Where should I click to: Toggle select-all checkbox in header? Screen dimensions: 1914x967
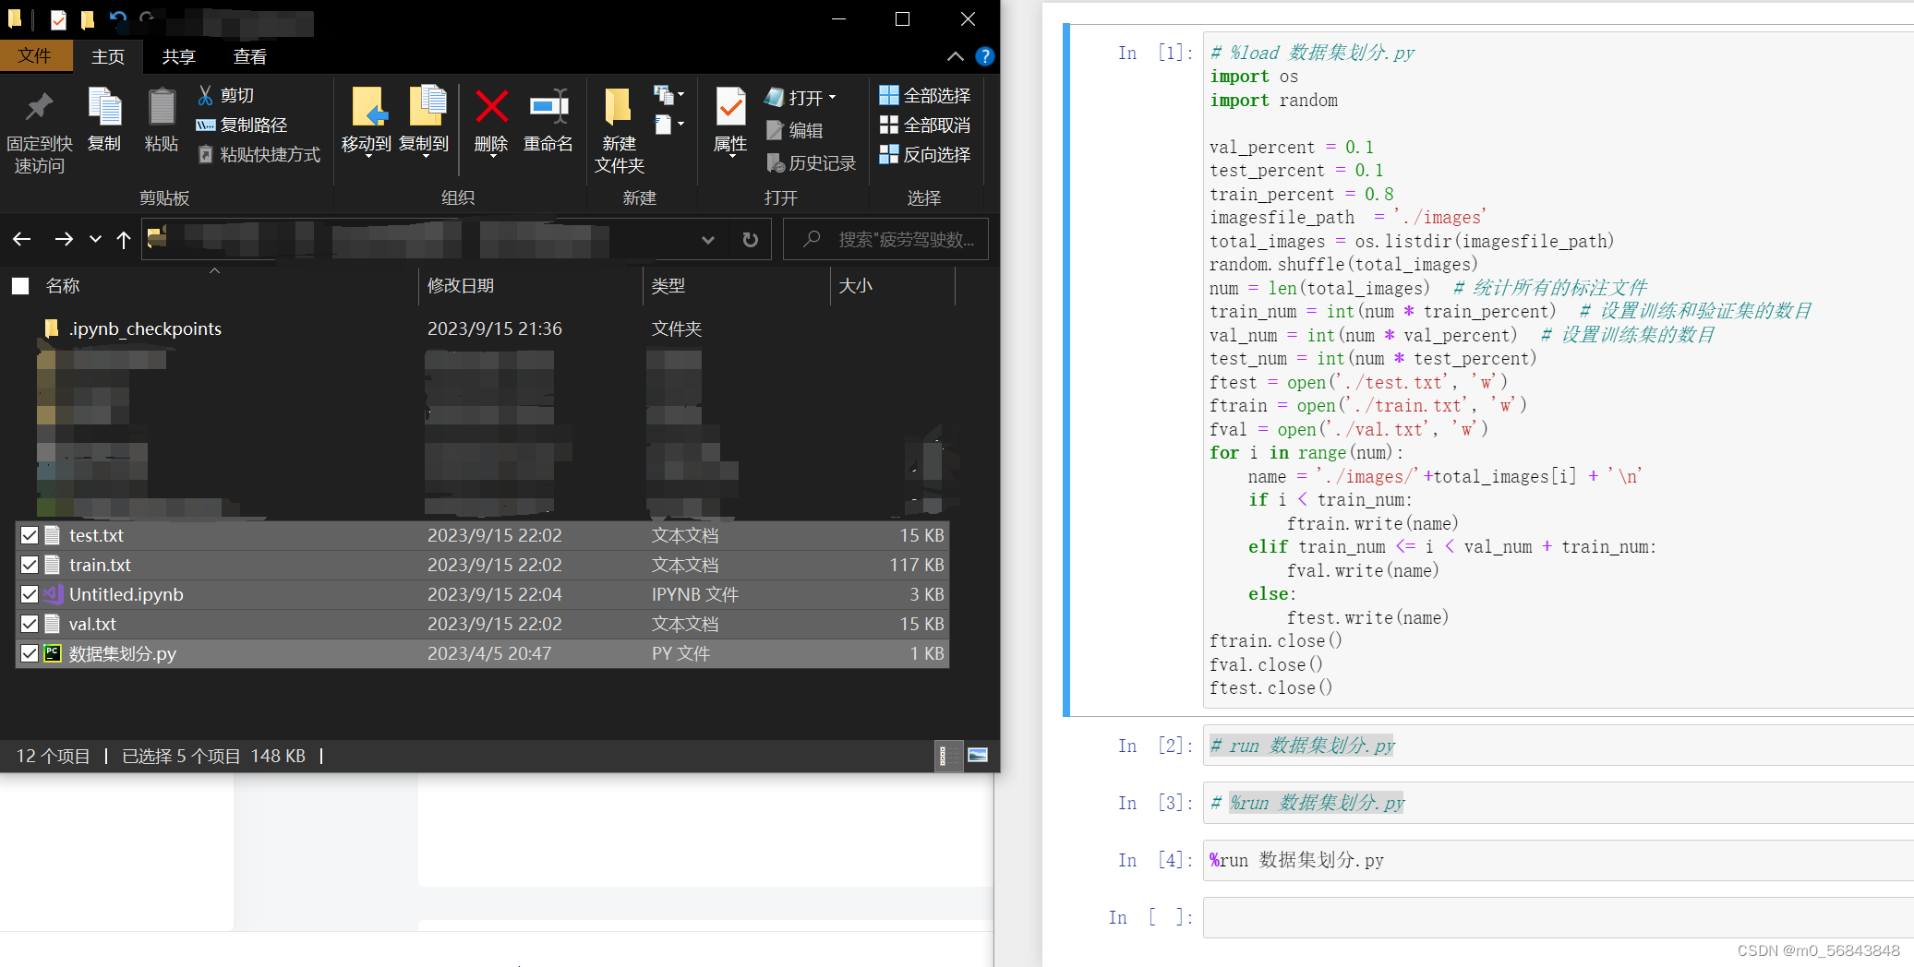point(20,286)
